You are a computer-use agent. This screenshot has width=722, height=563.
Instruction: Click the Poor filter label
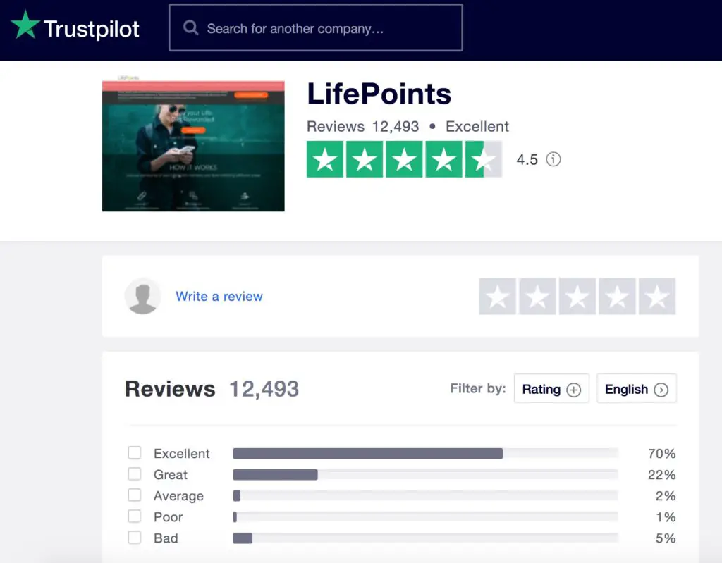[169, 517]
